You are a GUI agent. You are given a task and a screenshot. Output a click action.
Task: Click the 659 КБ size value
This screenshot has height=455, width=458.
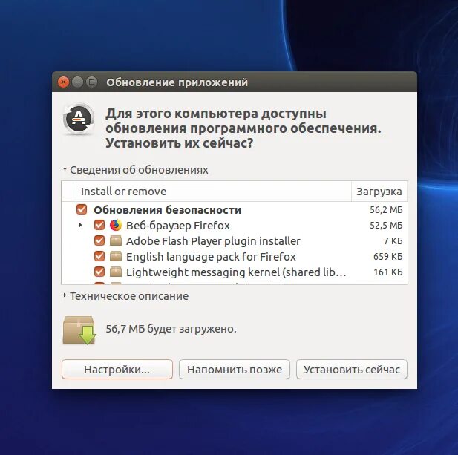tap(388, 256)
